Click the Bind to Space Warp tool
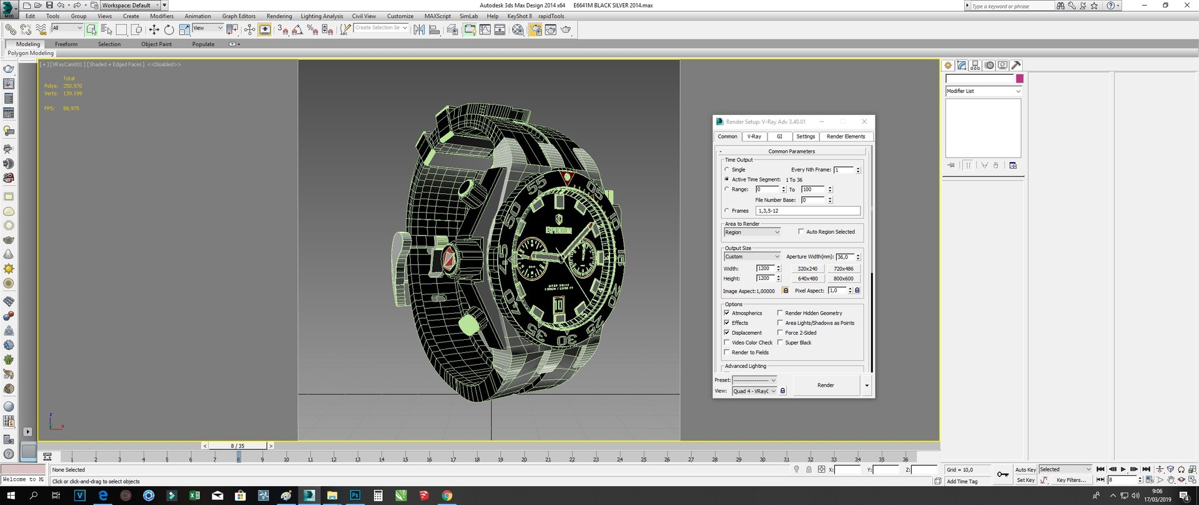Image resolution: width=1199 pixels, height=505 pixels. tap(41, 29)
